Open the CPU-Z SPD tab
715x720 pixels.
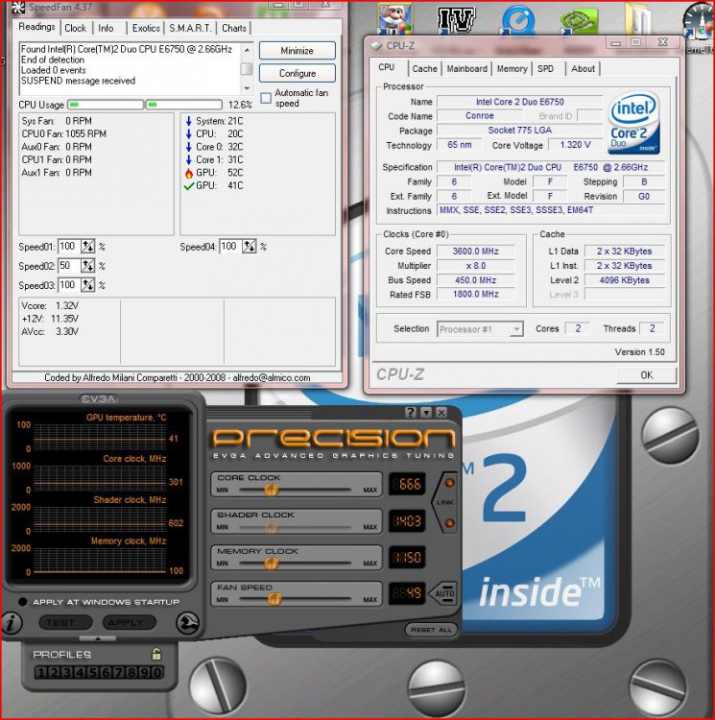545,69
